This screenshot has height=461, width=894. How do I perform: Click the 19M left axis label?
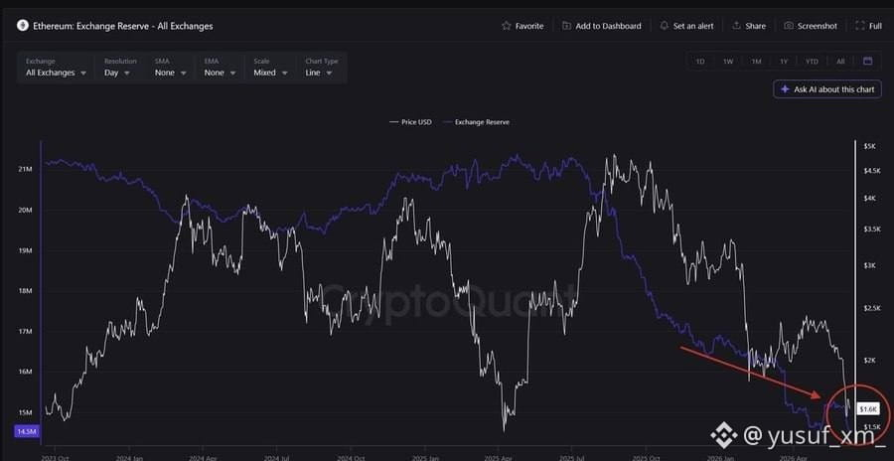coord(26,250)
